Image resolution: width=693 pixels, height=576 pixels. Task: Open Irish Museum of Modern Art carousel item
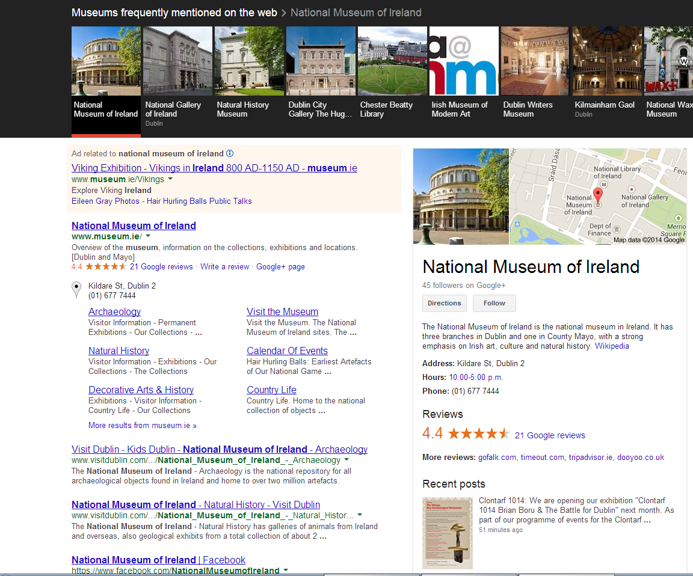pos(464,73)
